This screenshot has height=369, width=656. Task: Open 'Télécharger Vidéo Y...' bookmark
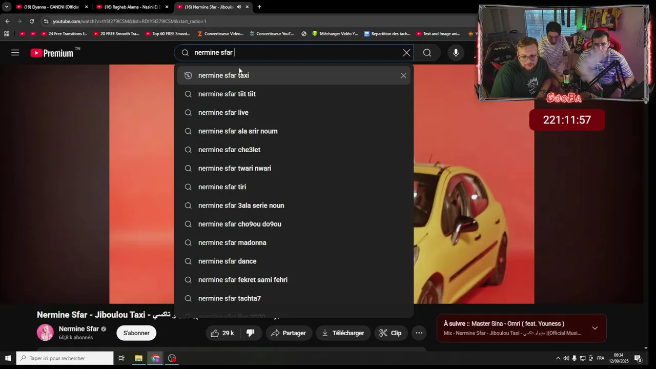[335, 34]
